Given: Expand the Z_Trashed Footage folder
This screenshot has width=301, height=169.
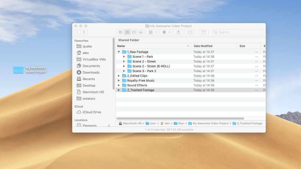Looking at the screenshot, I should pyautogui.click(x=119, y=90).
